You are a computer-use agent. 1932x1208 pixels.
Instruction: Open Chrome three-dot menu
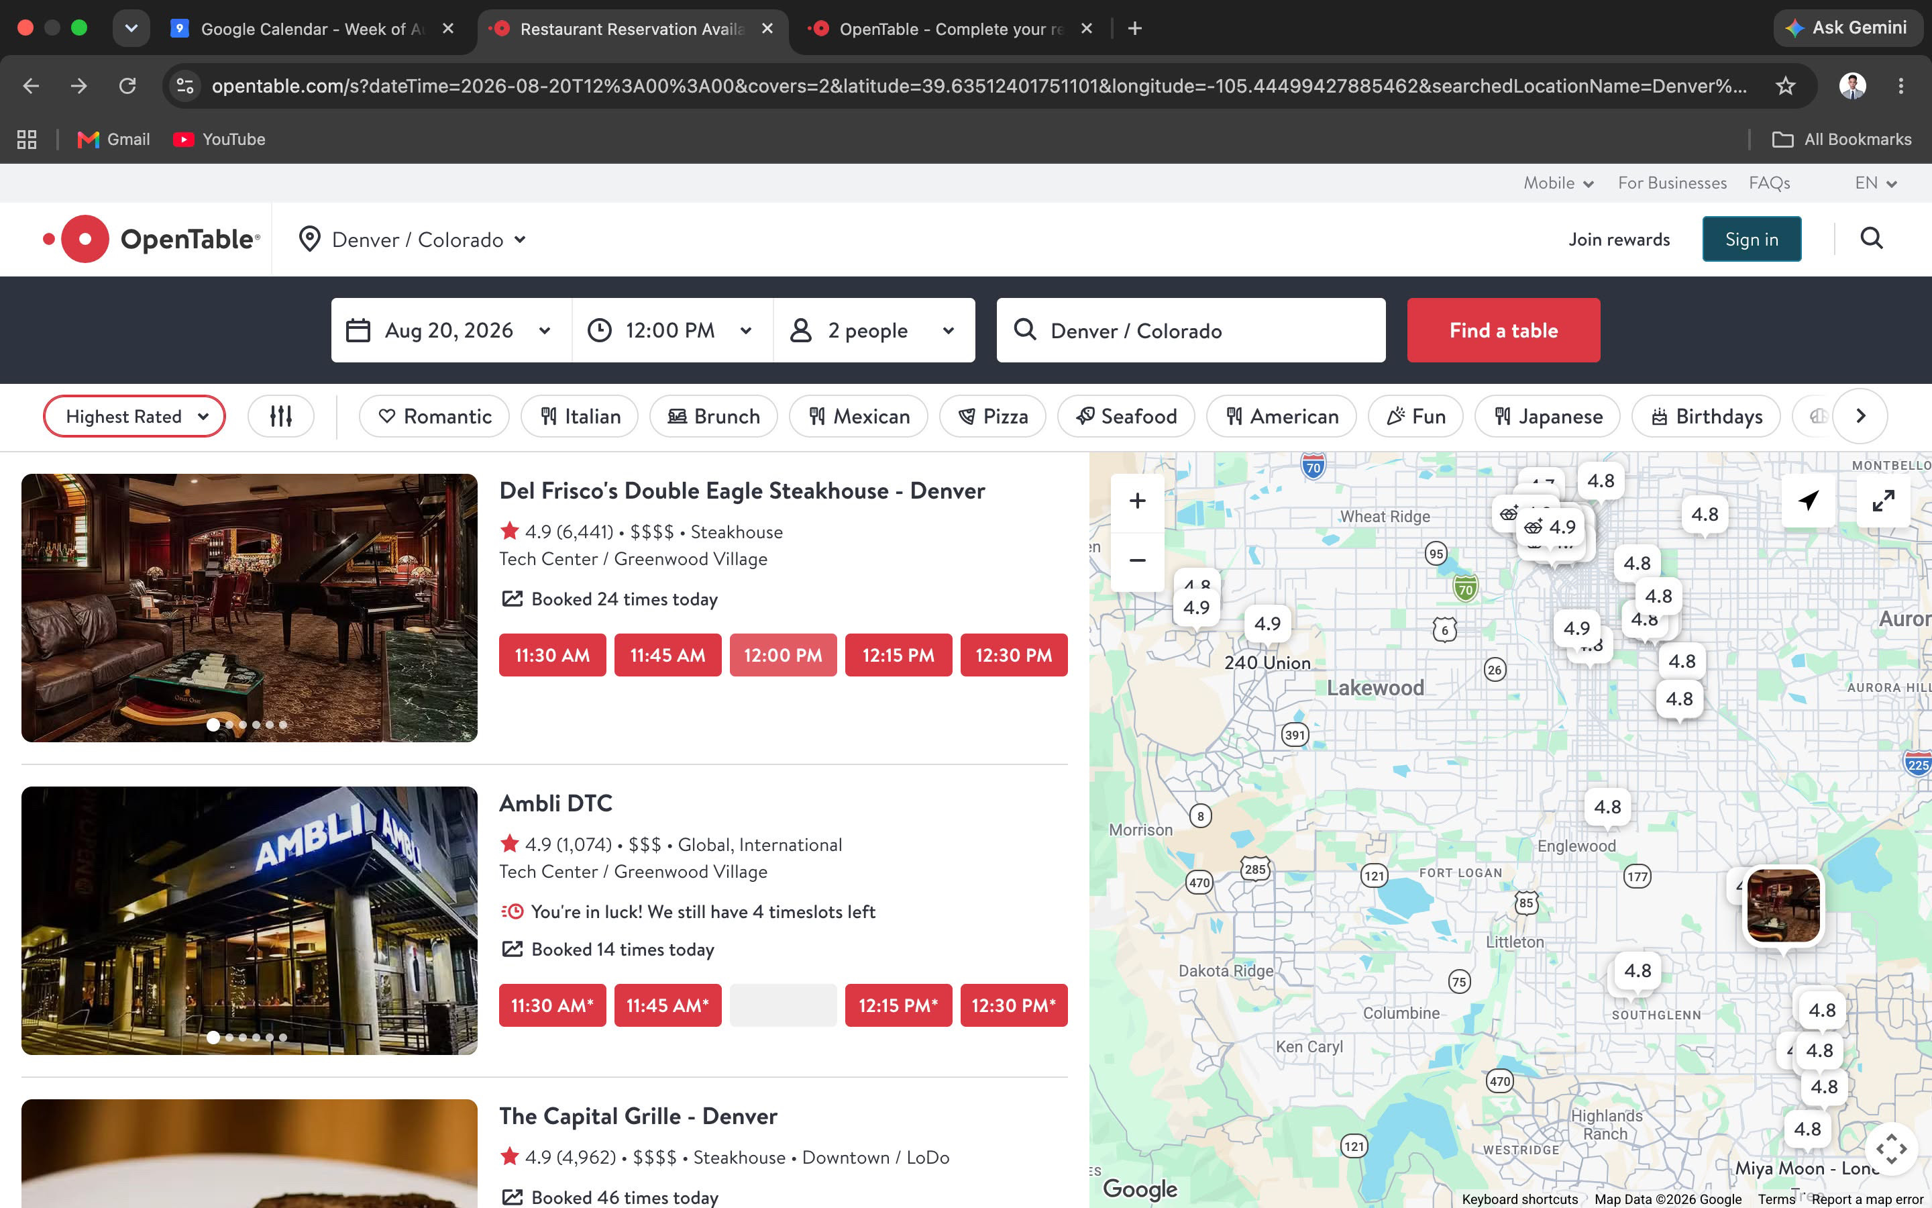[1901, 85]
